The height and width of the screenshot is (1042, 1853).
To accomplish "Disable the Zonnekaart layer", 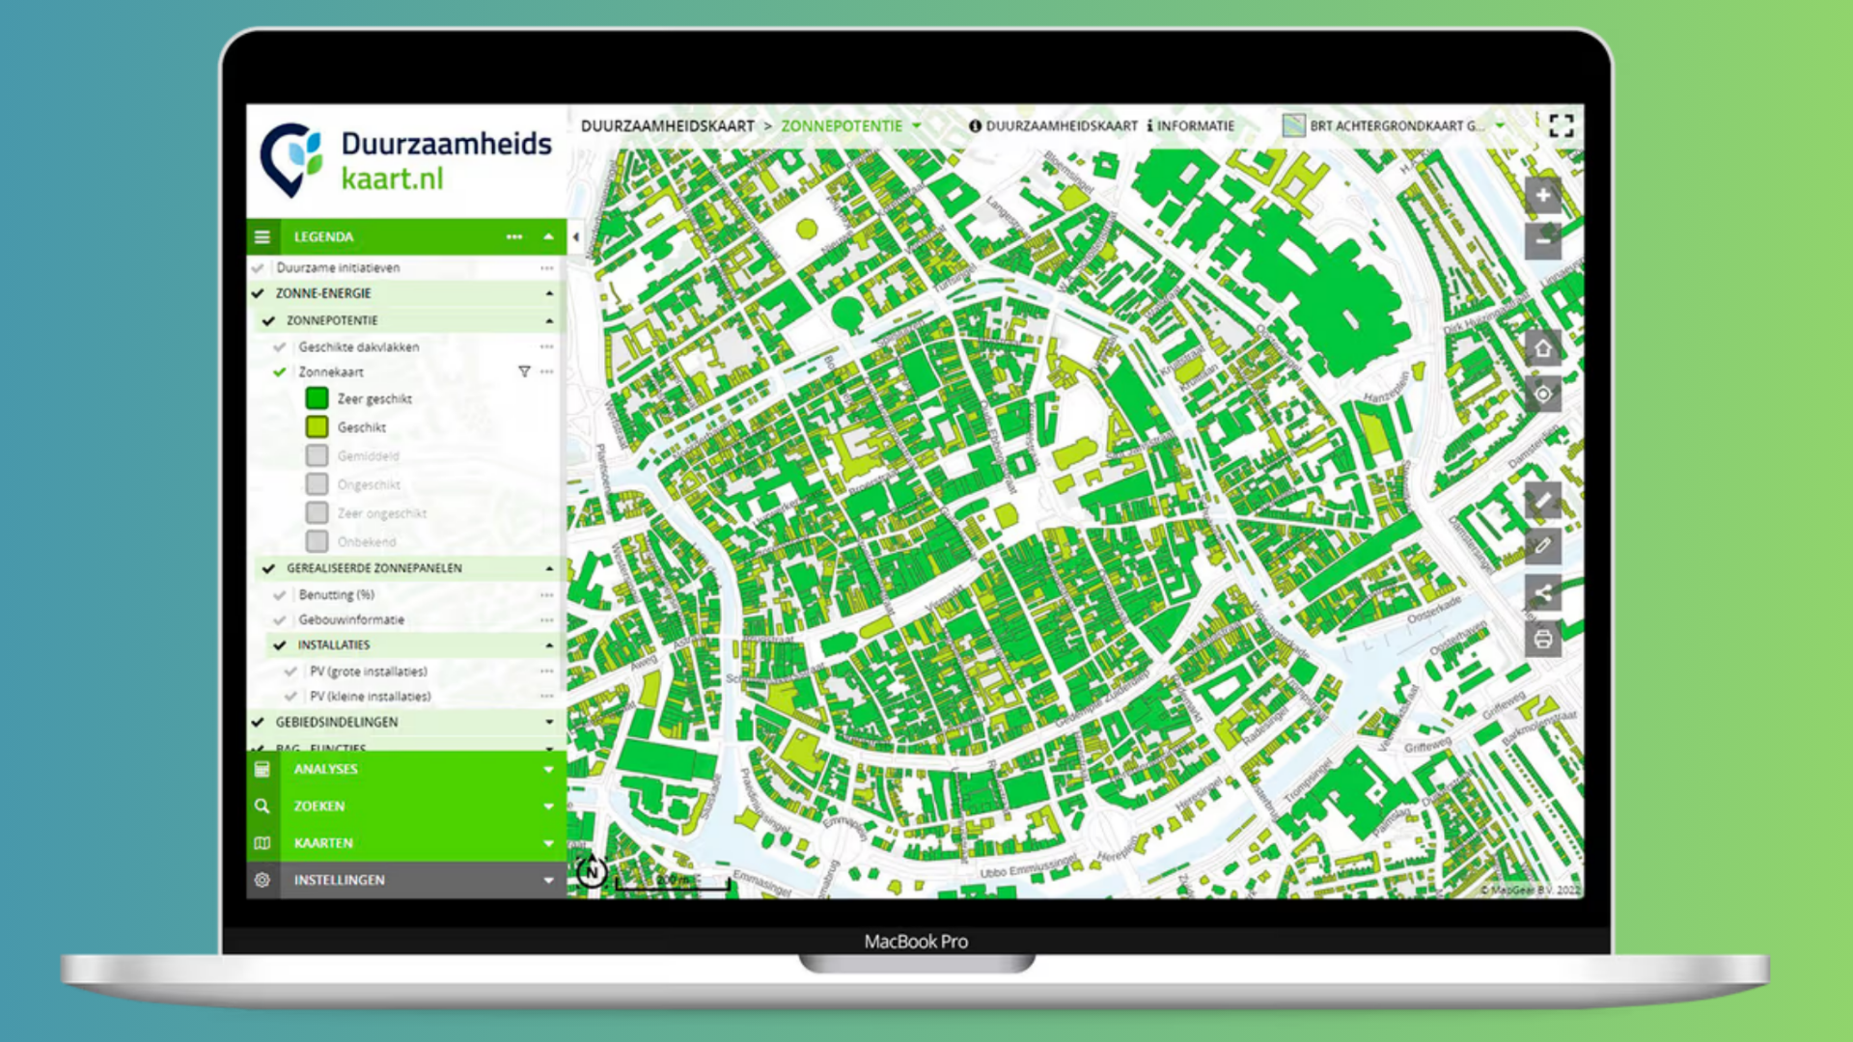I will pyautogui.click(x=280, y=371).
